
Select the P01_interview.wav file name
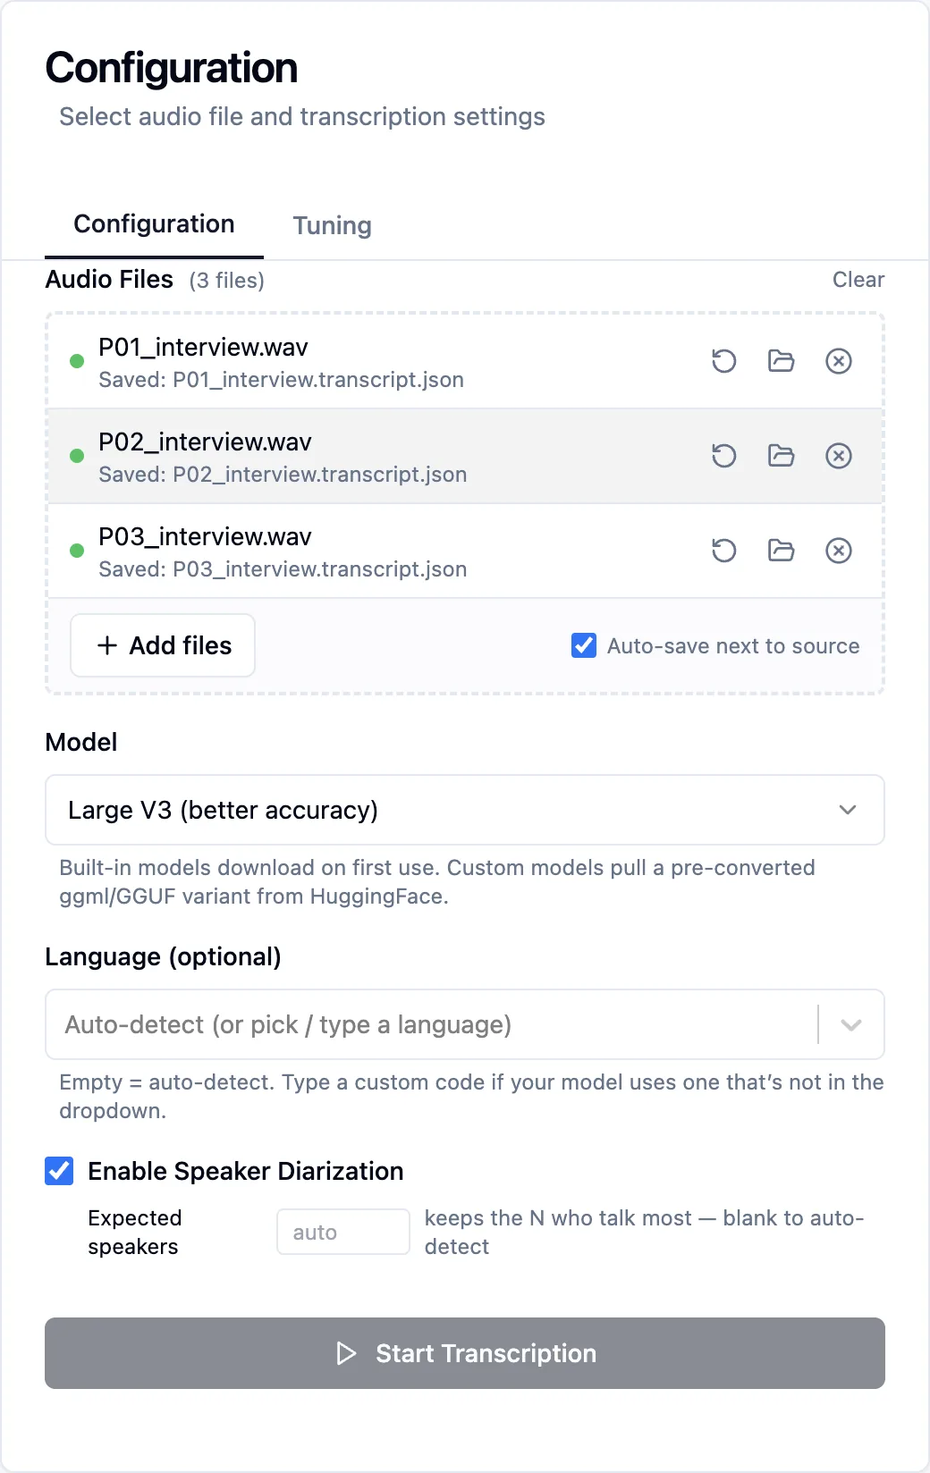(x=203, y=347)
